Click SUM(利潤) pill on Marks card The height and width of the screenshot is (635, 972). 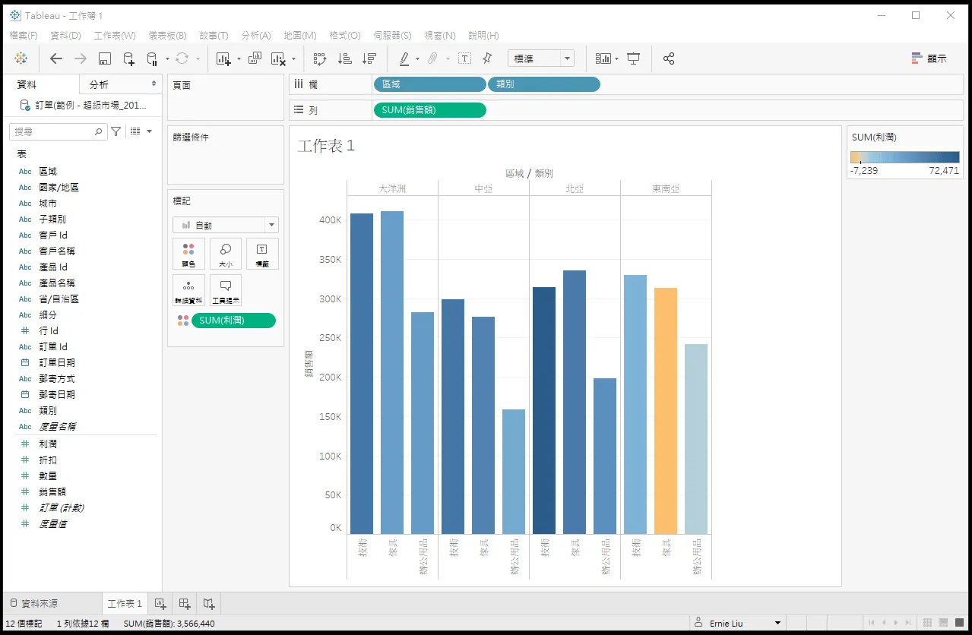[233, 321]
